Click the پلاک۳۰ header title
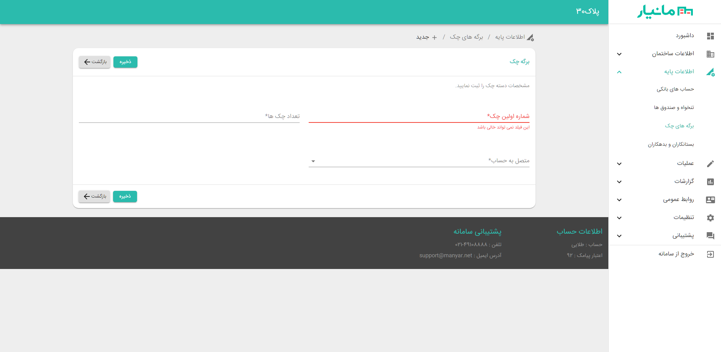The image size is (721, 352). coord(588,11)
